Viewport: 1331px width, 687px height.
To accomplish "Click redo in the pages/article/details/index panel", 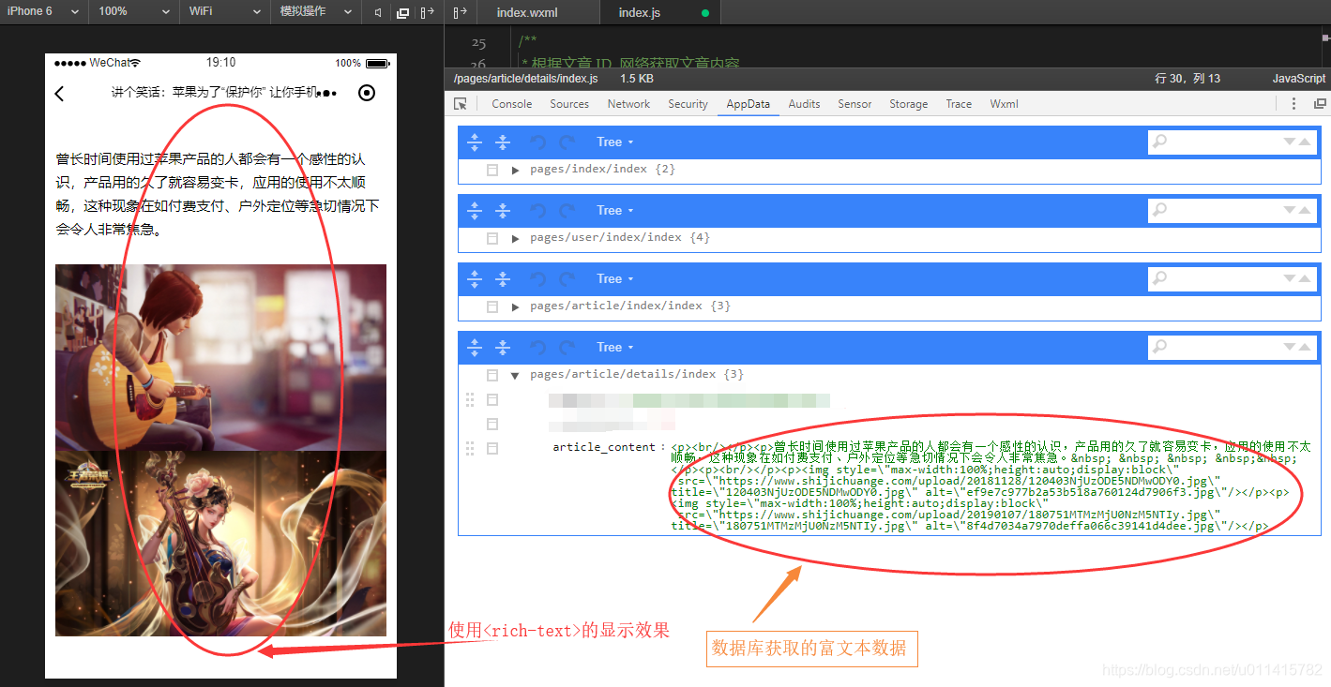I will 567,348.
